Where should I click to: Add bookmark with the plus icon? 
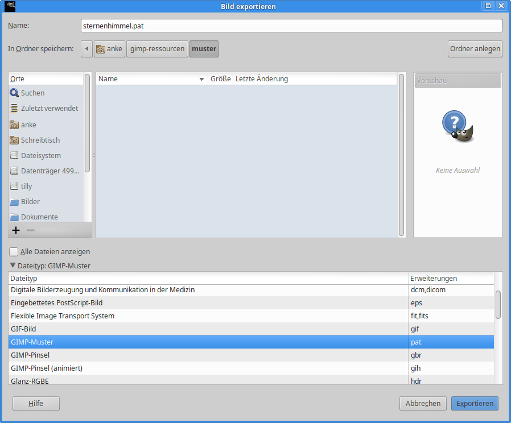[16, 230]
